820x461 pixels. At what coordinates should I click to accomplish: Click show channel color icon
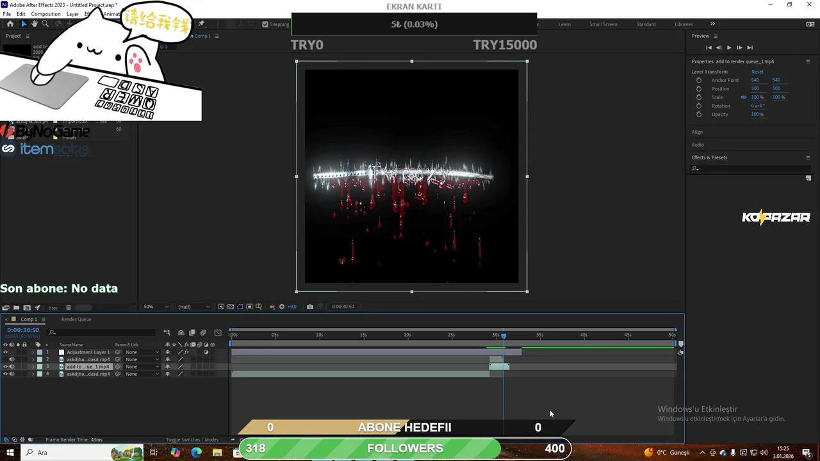[272, 307]
